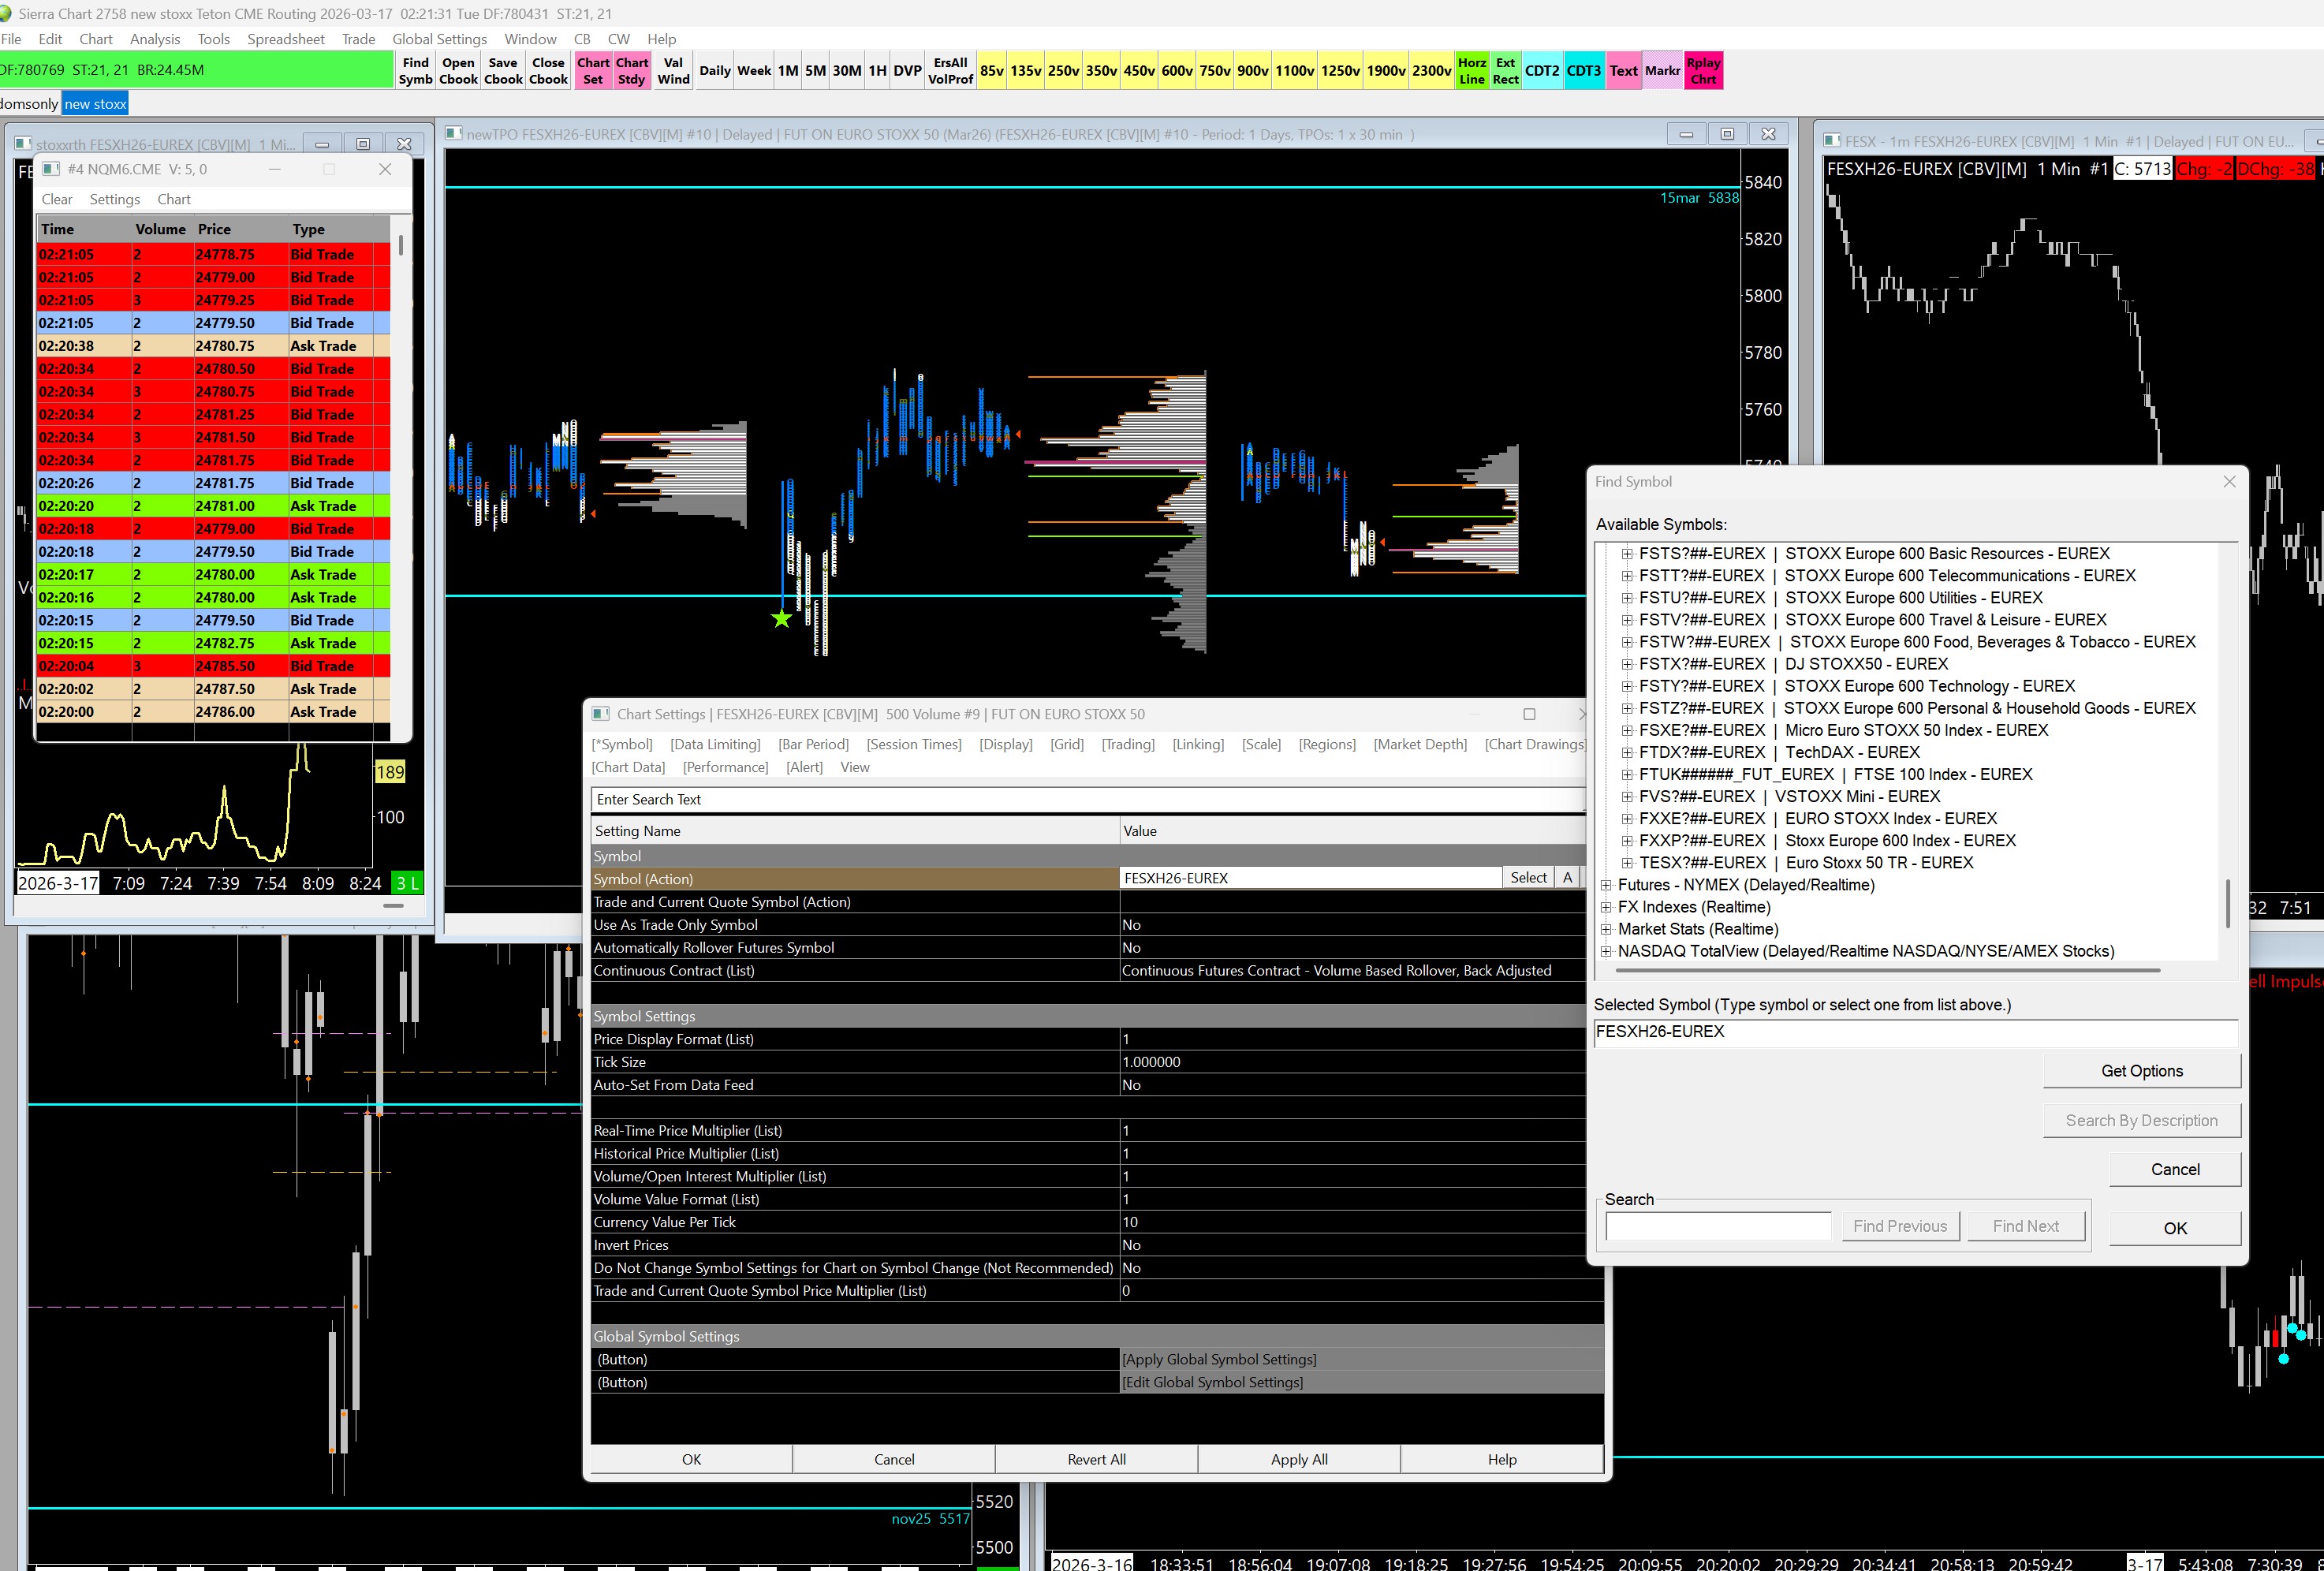Click the Rplay Chrt toolbar button
This screenshot has width=2324, height=1571.
[x=1703, y=70]
